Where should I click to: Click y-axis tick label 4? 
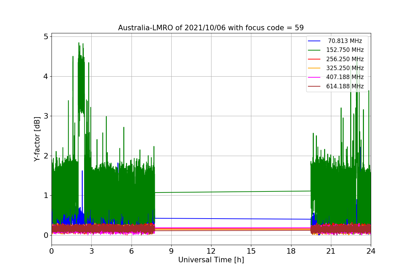pos(45,76)
